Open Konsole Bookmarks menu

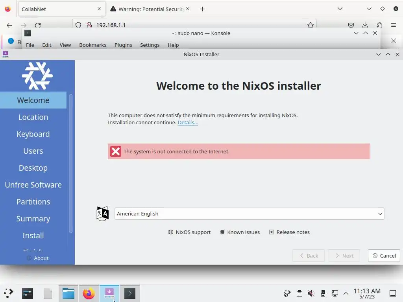pyautogui.click(x=93, y=45)
